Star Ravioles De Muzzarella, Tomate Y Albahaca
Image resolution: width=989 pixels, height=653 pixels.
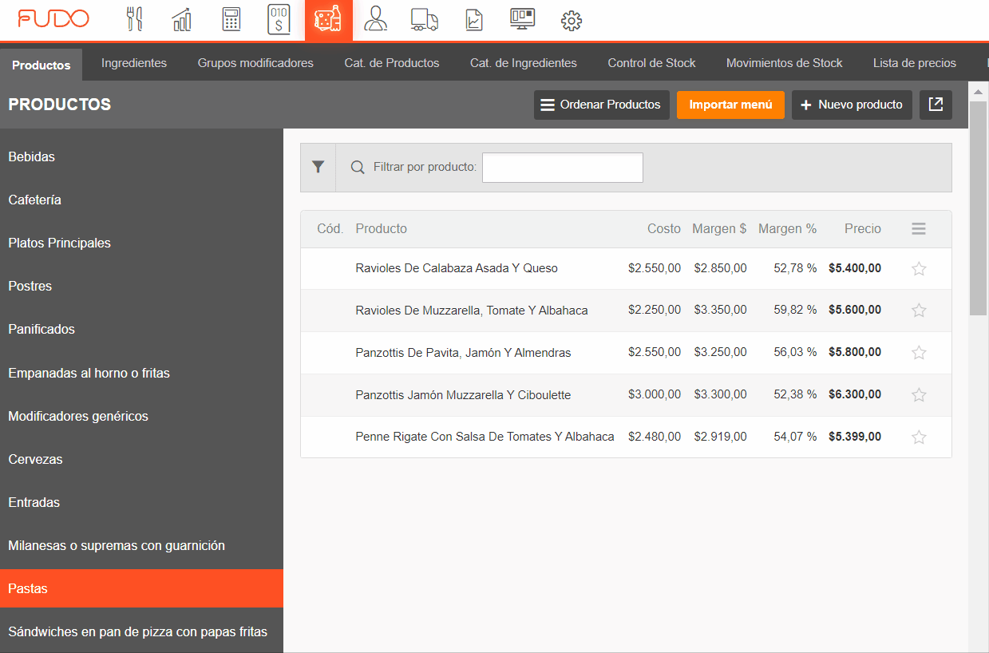919,311
